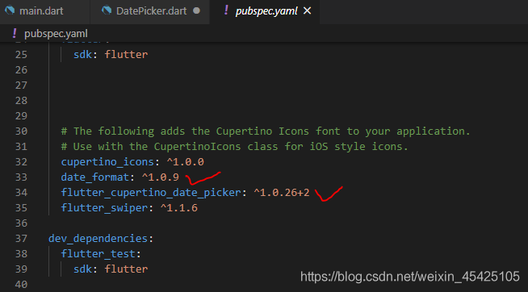Click the ^1.0.0 version value
This screenshot has height=292, width=528.
coord(185,162)
